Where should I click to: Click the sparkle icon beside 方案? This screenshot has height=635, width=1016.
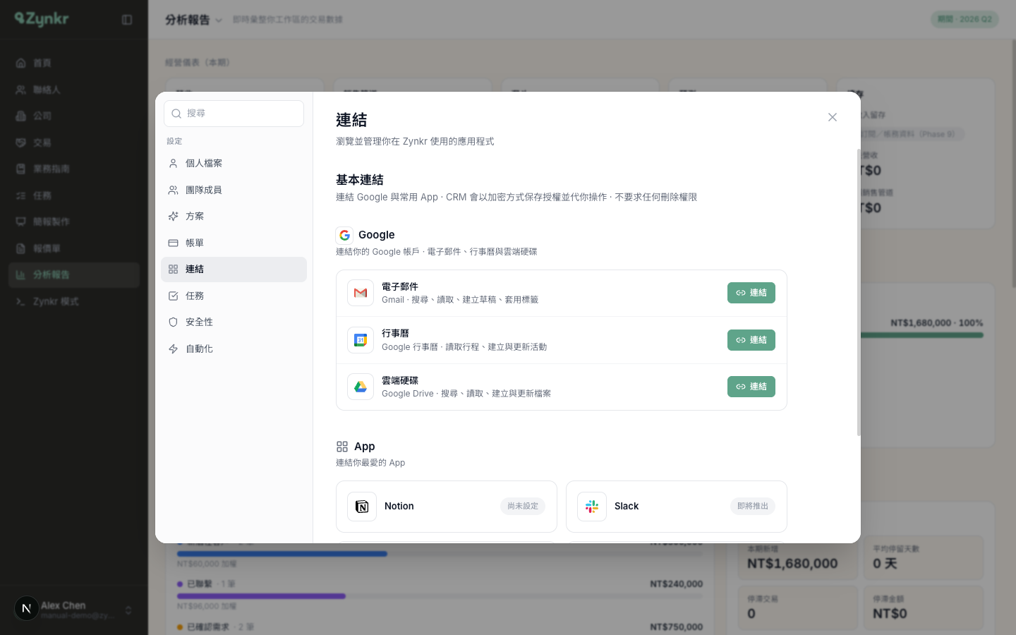173,217
